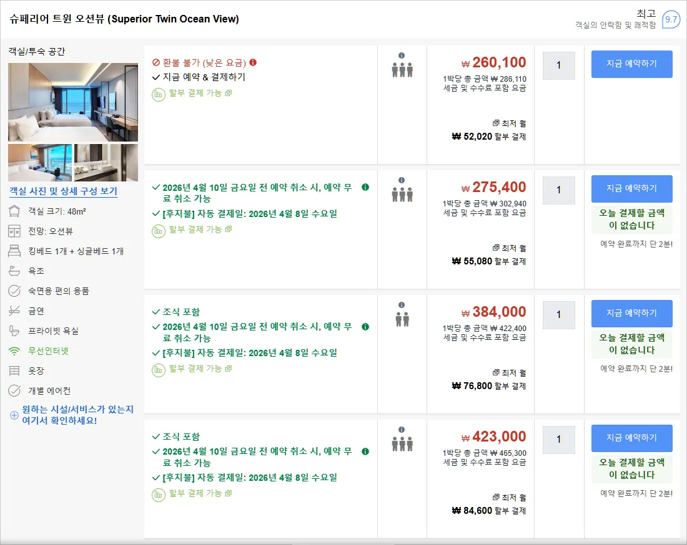Open the small ocean-view bed photo thumbnail
The image size is (687, 545).
point(40,163)
